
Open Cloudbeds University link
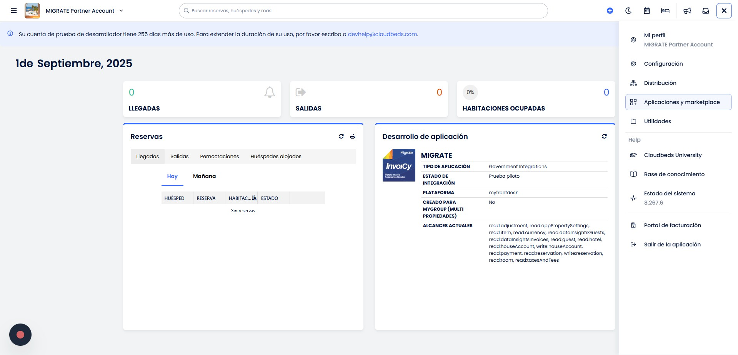pyautogui.click(x=678, y=155)
